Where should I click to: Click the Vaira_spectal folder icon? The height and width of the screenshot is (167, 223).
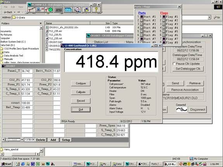[x=2, y=150]
